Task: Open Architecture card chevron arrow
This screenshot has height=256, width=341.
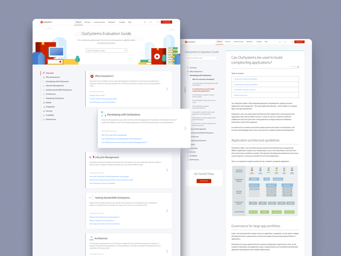Action: pyautogui.click(x=167, y=251)
